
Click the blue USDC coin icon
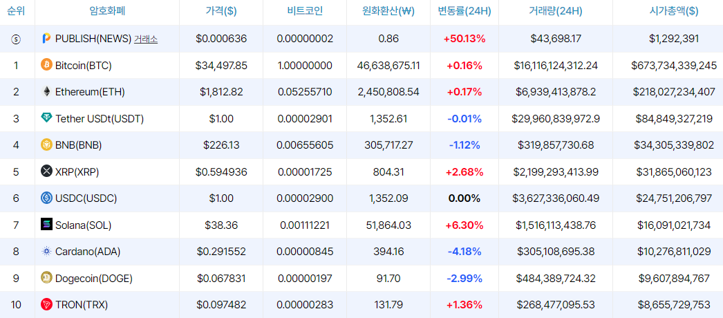tap(46, 198)
